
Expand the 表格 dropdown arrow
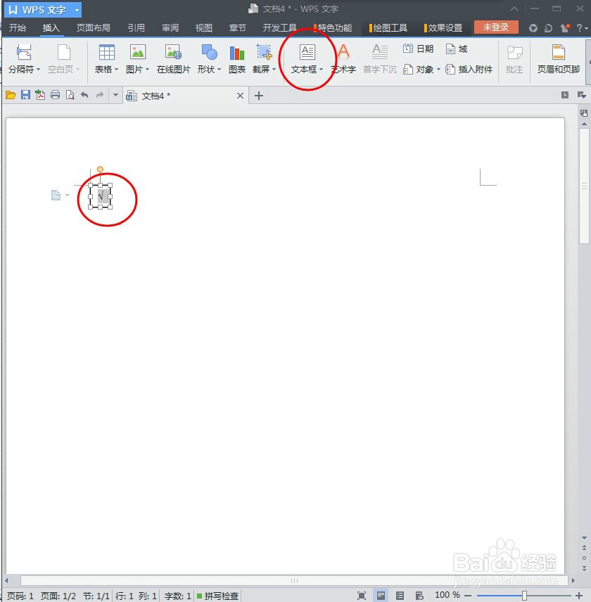tap(116, 70)
